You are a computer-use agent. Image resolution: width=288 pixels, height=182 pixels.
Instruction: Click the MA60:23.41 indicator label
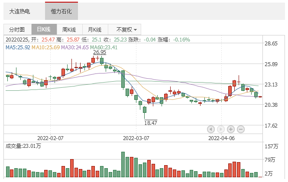point(104,48)
